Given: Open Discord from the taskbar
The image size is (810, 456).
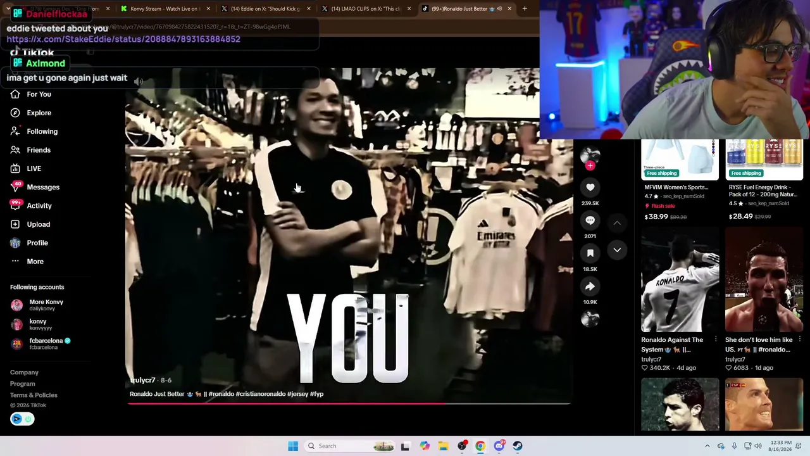Looking at the screenshot, I should 499,446.
